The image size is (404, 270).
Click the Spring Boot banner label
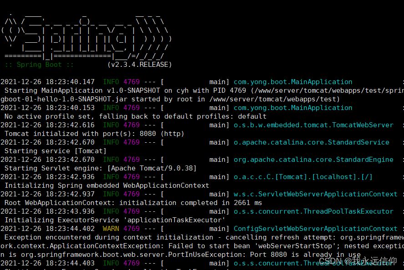pos(39,65)
